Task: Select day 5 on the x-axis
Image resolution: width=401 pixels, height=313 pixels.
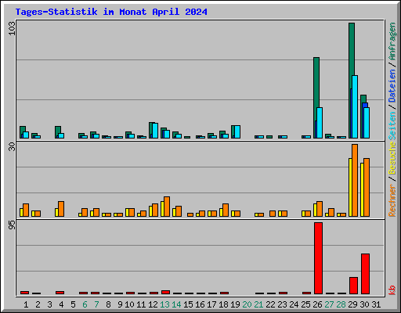Action: click(x=73, y=304)
